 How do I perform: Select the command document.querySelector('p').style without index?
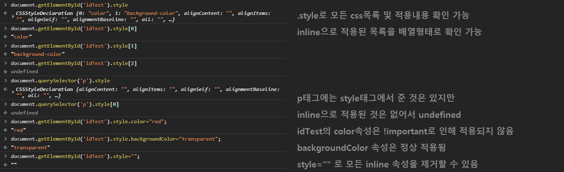(60, 81)
